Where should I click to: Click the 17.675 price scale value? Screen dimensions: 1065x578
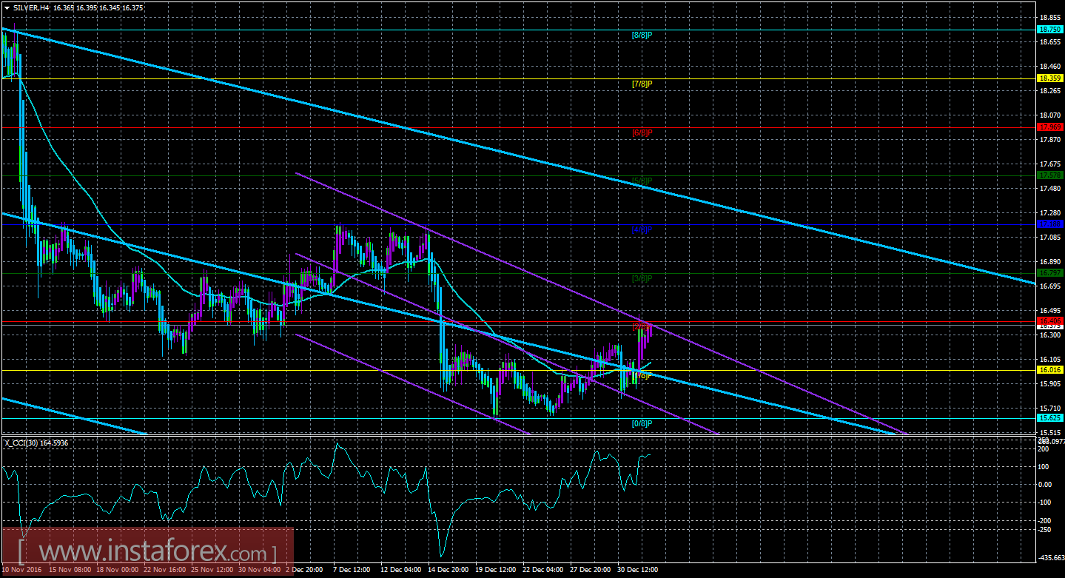coord(1050,164)
